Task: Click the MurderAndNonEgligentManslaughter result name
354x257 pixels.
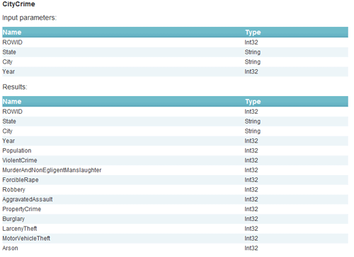Action: click(52, 170)
